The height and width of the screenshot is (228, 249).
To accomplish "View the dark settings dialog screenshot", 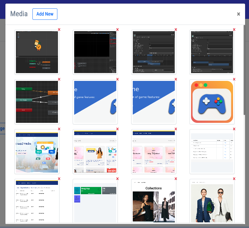I will tap(153, 52).
